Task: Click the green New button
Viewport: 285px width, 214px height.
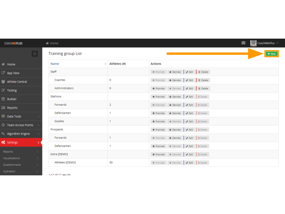Action: coord(272,54)
